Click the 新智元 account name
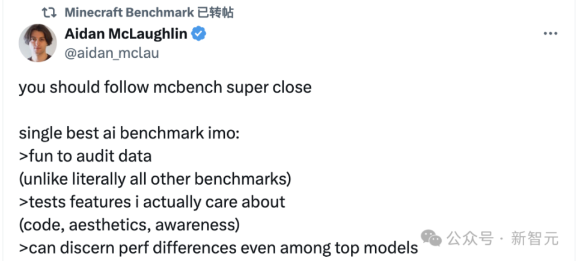Screen dimensions: 577x261 click(534, 239)
